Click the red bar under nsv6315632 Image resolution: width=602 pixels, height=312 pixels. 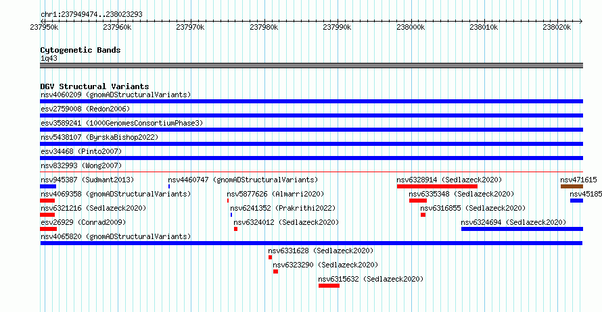(x=329, y=286)
